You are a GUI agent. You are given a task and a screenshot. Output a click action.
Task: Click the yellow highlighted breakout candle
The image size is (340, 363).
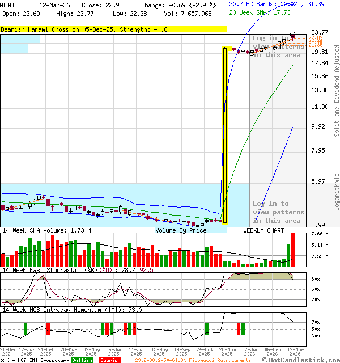coord(225,135)
